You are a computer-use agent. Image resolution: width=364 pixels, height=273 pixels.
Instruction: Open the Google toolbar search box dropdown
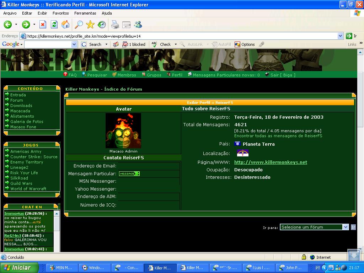pos(74,44)
